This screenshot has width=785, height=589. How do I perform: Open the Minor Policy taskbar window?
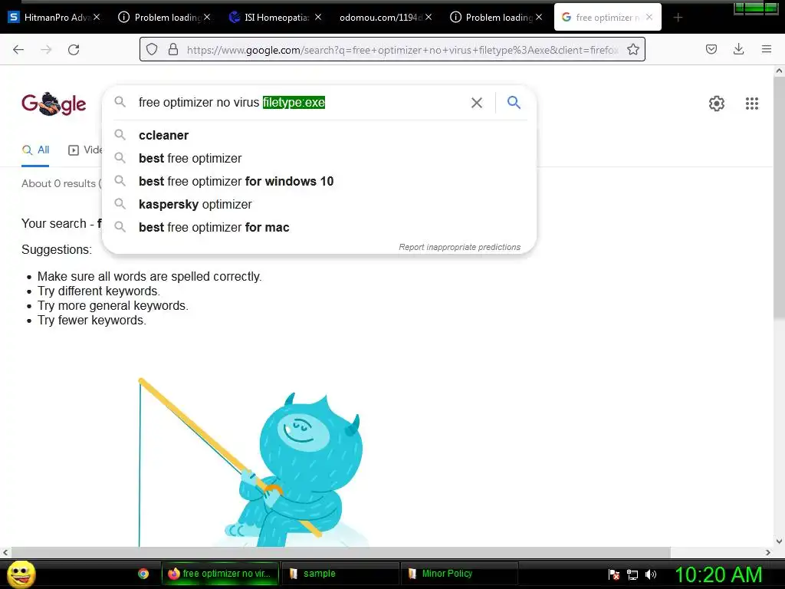[458, 574]
